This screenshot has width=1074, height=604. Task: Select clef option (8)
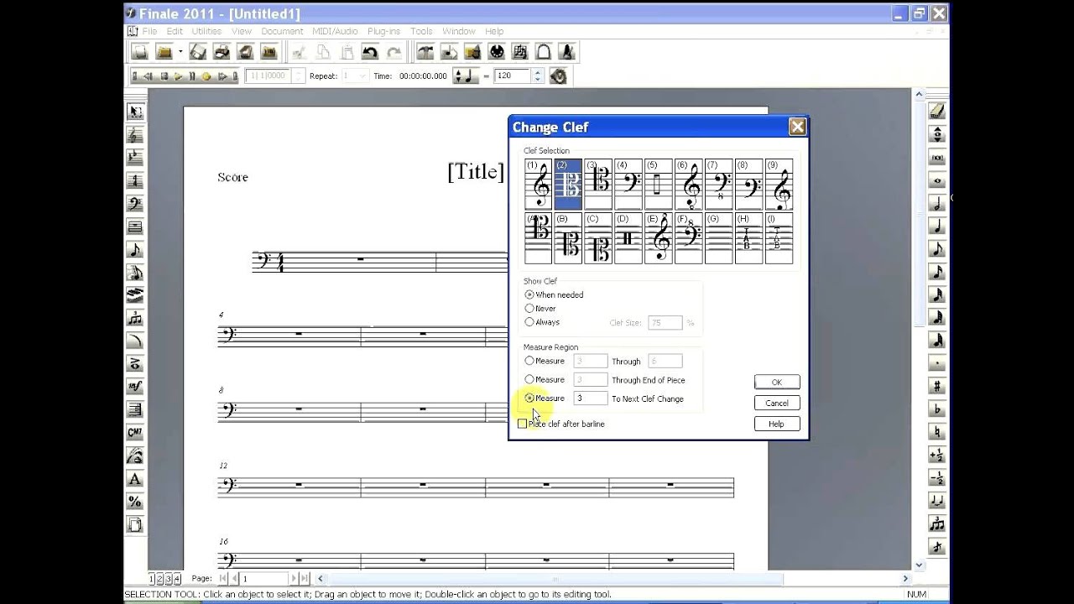[749, 184]
